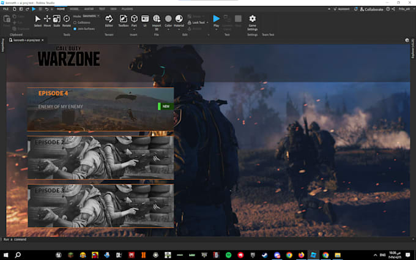The width and height of the screenshot is (416, 260).
Task: Toggle the Collisions checkbox
Action: tap(75, 23)
